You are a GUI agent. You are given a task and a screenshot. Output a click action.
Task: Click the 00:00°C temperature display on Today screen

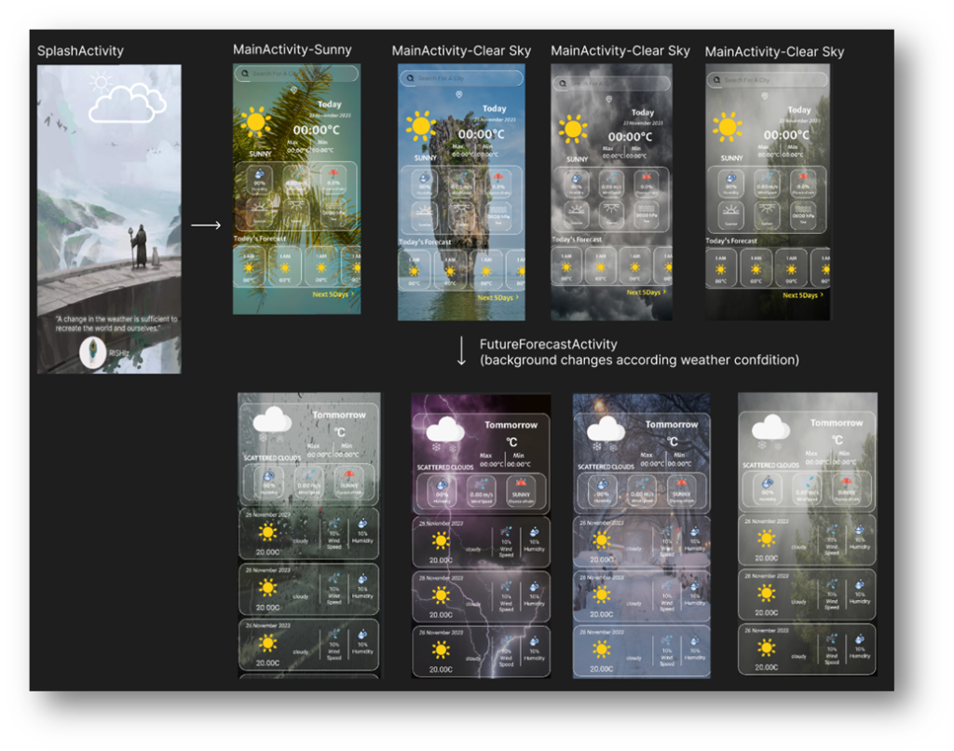pos(317,129)
